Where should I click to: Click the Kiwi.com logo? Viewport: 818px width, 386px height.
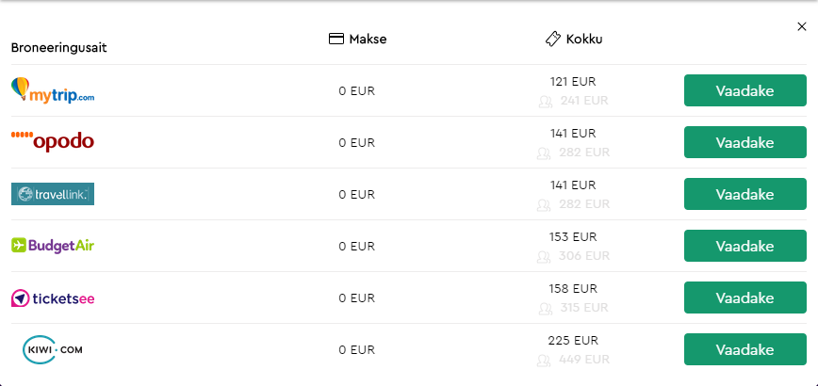(x=53, y=349)
